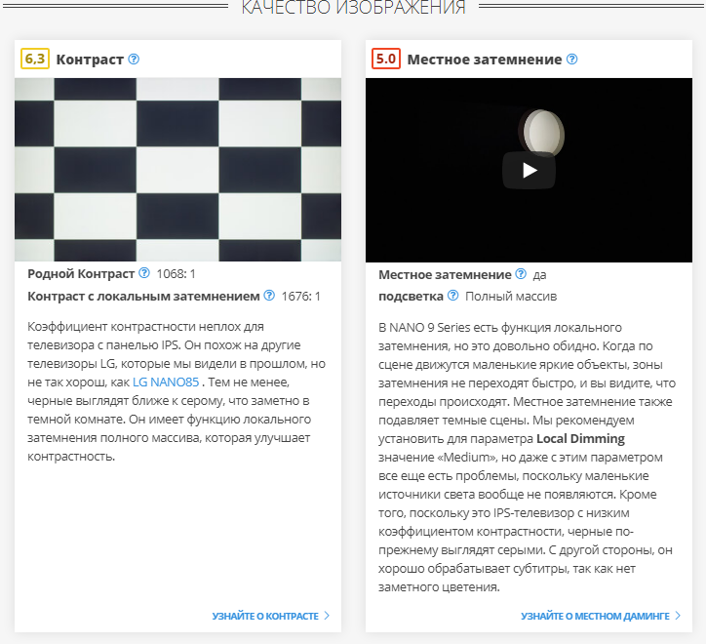
Task: Play the local dimming video
Action: point(529,170)
